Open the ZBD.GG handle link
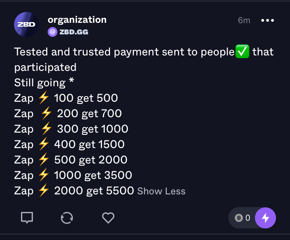This screenshot has width=290, height=240. click(74, 32)
